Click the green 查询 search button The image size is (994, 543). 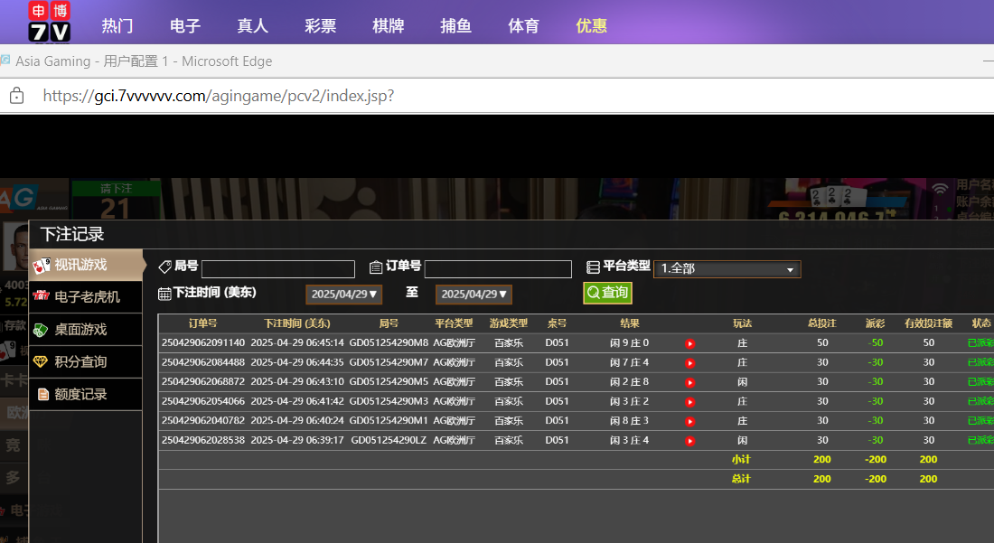click(x=607, y=293)
